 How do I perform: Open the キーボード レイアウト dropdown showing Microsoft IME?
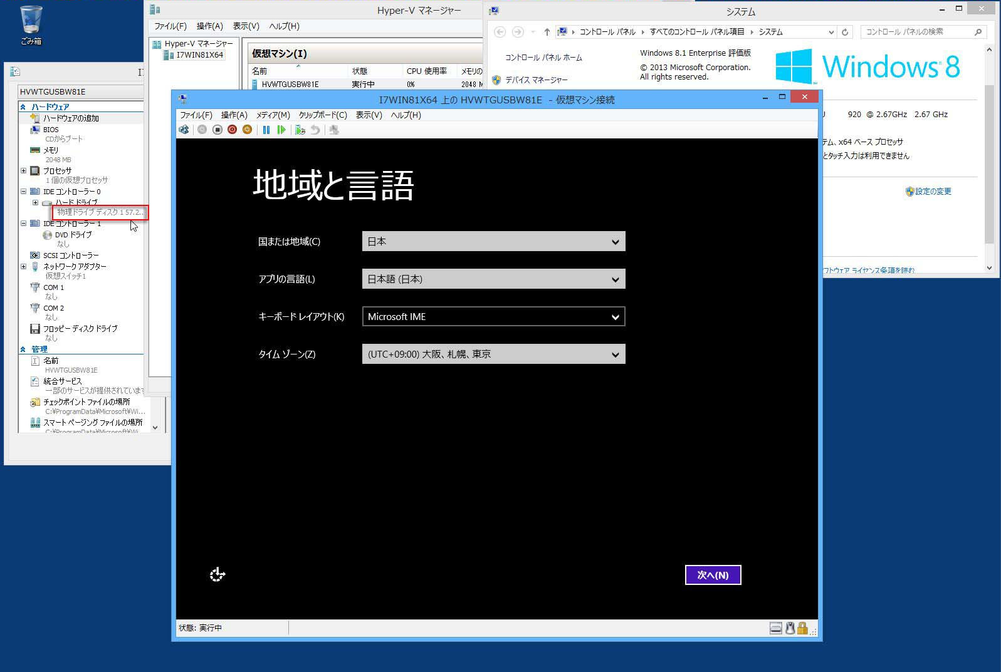[x=494, y=316]
